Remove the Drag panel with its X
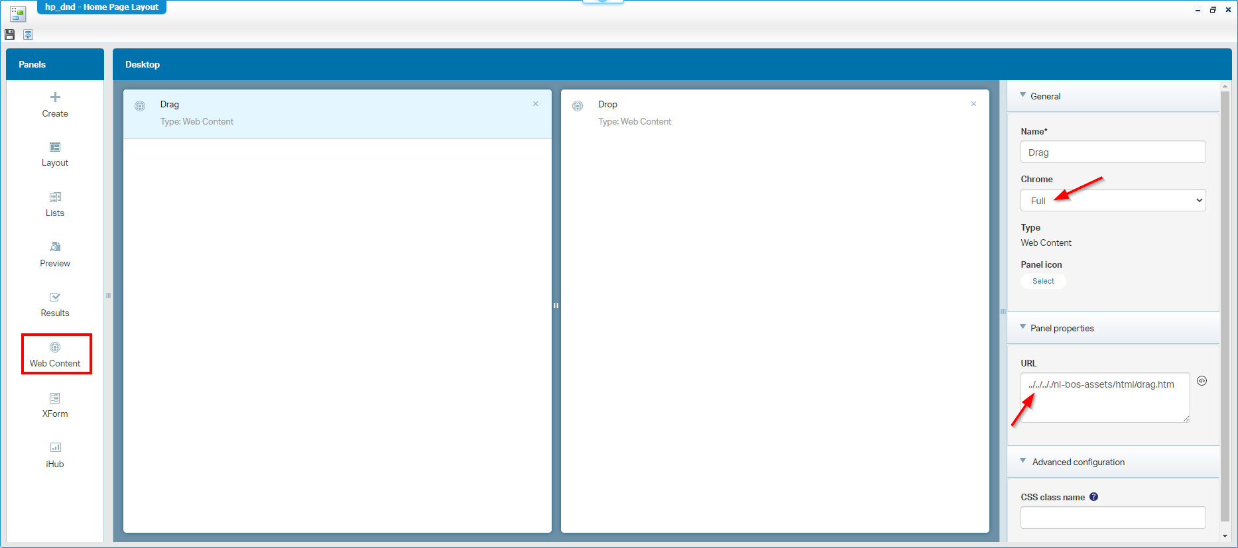Screen dimensions: 1238x548 (x=536, y=104)
